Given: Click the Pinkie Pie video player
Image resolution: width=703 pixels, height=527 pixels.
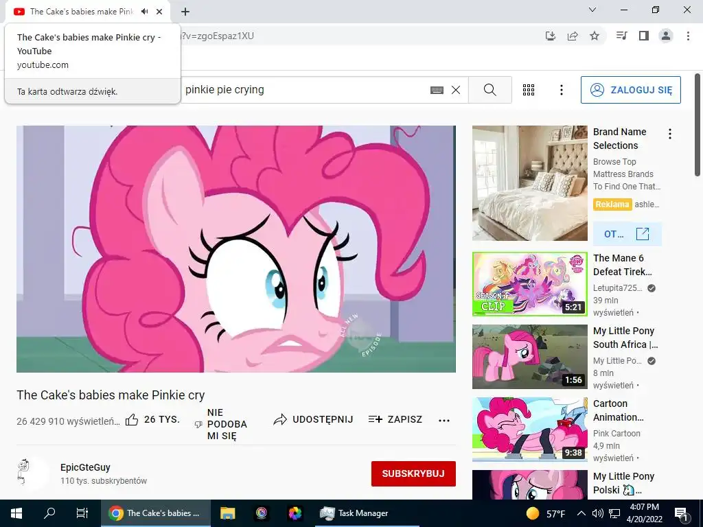Looking at the screenshot, I should coord(236,248).
